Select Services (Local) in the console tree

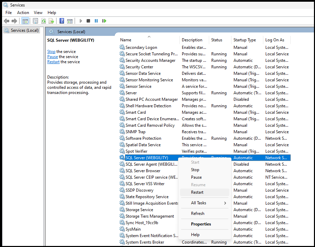coord(25,30)
